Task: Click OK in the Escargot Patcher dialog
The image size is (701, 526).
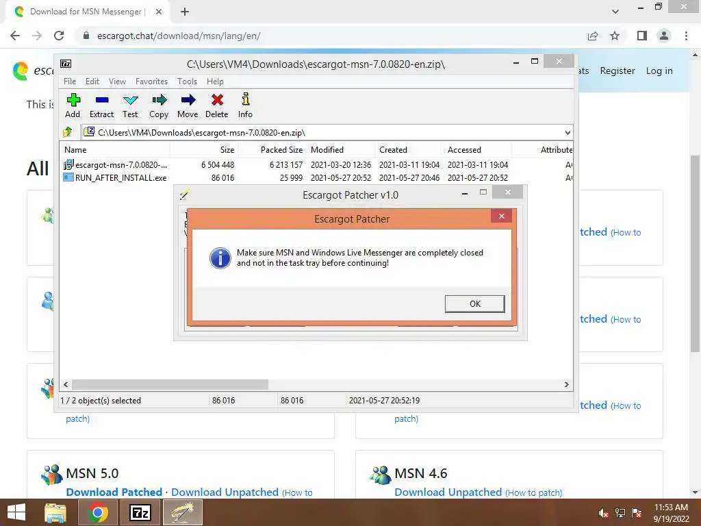Action: 475,303
